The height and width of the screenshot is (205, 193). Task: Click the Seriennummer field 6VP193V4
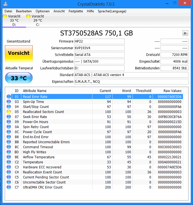pos(99,48)
